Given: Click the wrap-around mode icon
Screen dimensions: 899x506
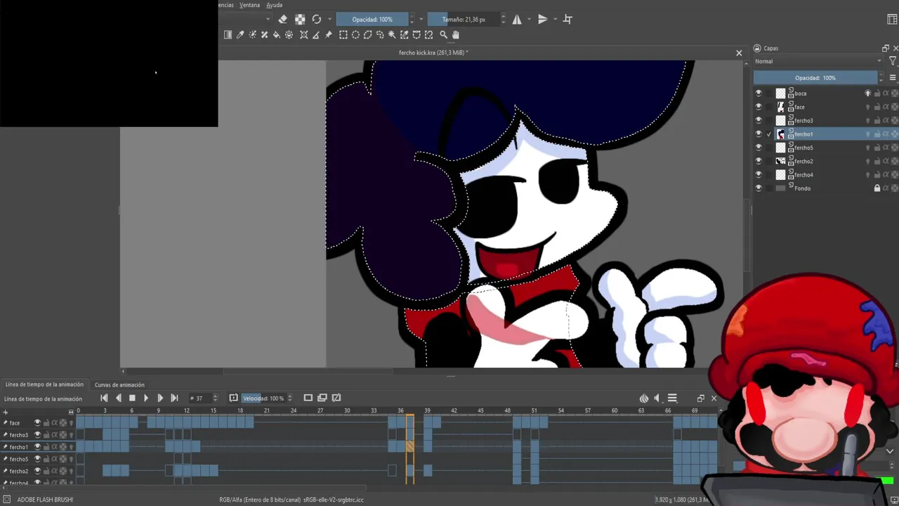Looking at the screenshot, I should [x=567, y=20].
